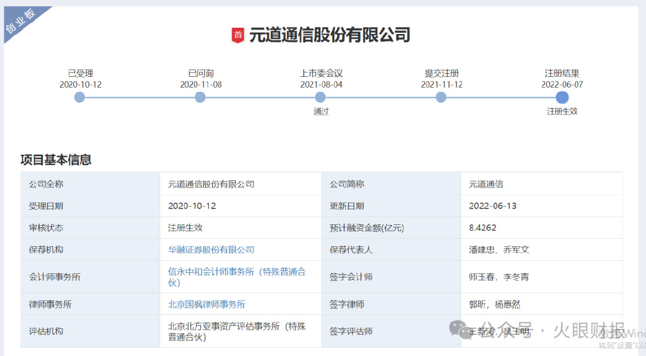Click date 2021-08-04 under 上市委会议
Image resolution: width=646 pixels, height=356 pixels.
click(x=321, y=84)
